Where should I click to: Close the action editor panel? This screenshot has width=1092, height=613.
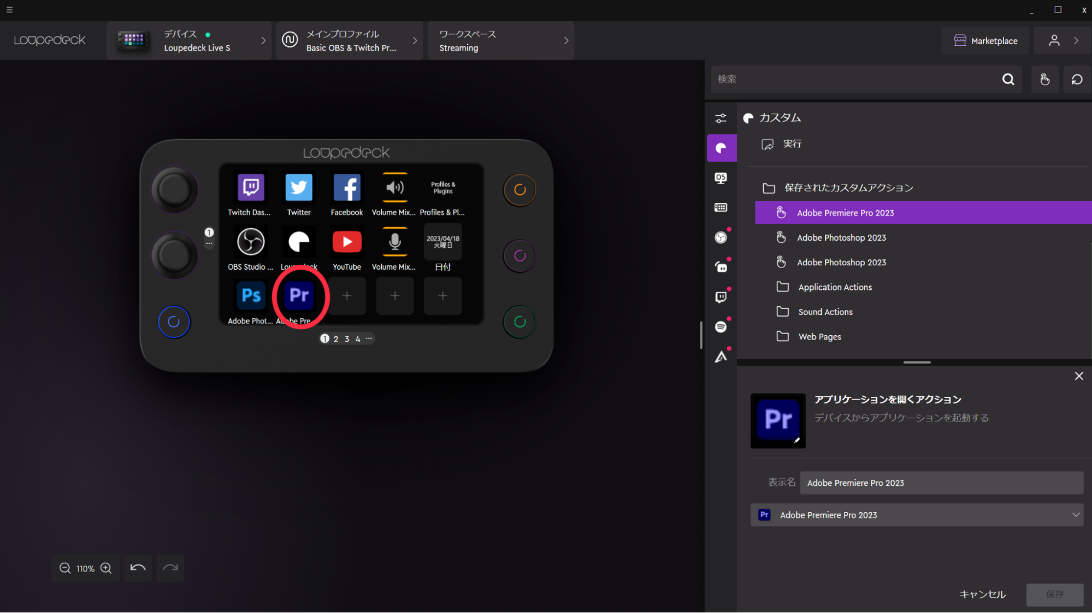(x=1079, y=376)
